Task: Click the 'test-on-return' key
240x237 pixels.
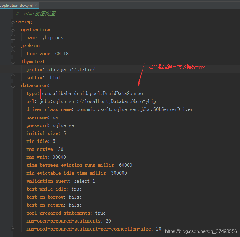Action: [x=45, y=205]
